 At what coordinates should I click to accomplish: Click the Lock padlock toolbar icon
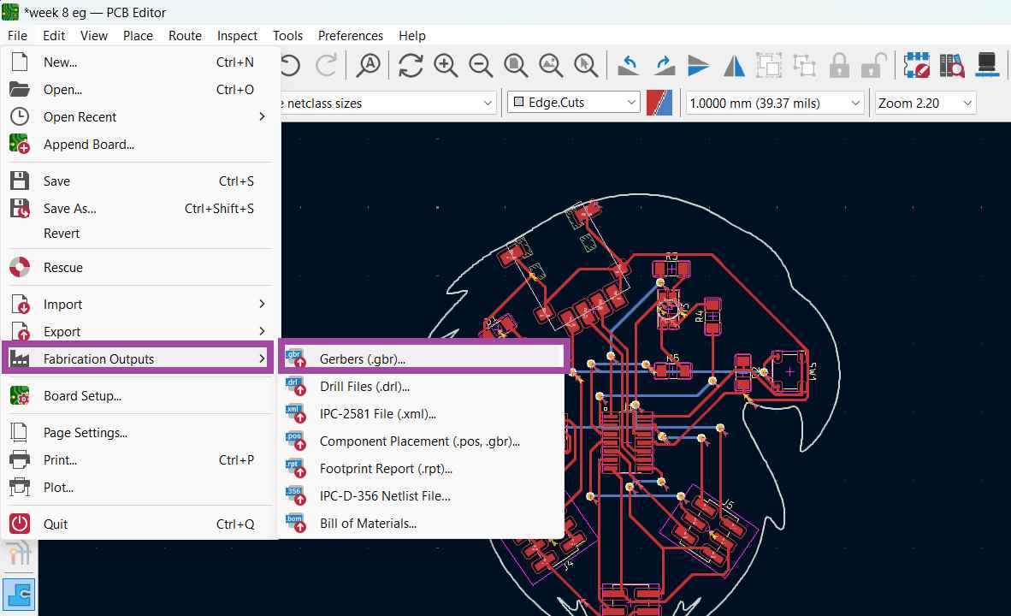pos(839,65)
